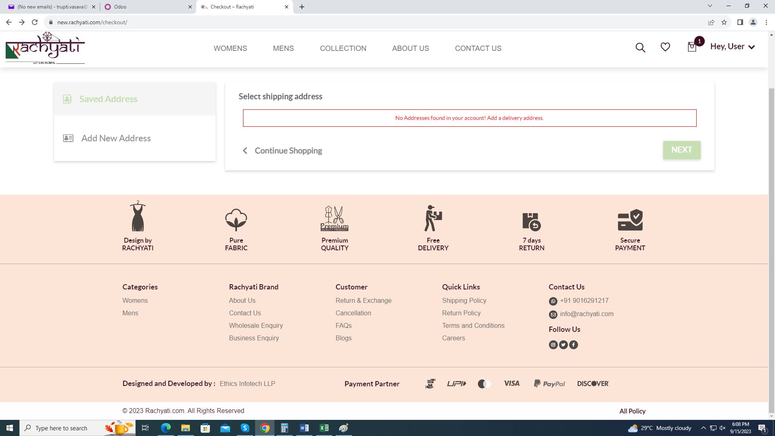The width and height of the screenshot is (775, 436).
Task: Open the Chrome tab search chevron
Action: (x=710, y=6)
